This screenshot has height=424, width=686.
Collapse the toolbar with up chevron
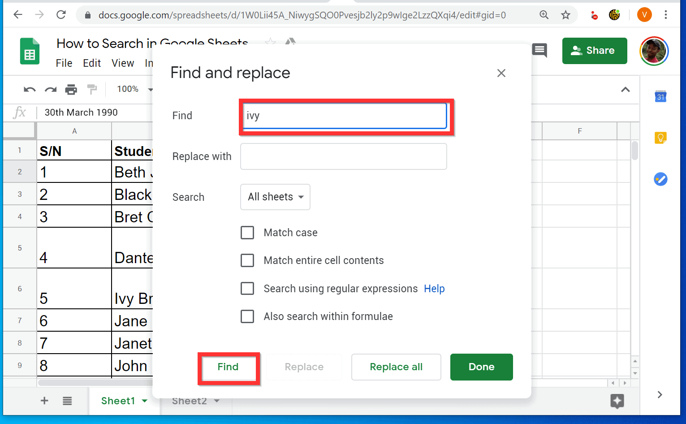(x=626, y=90)
